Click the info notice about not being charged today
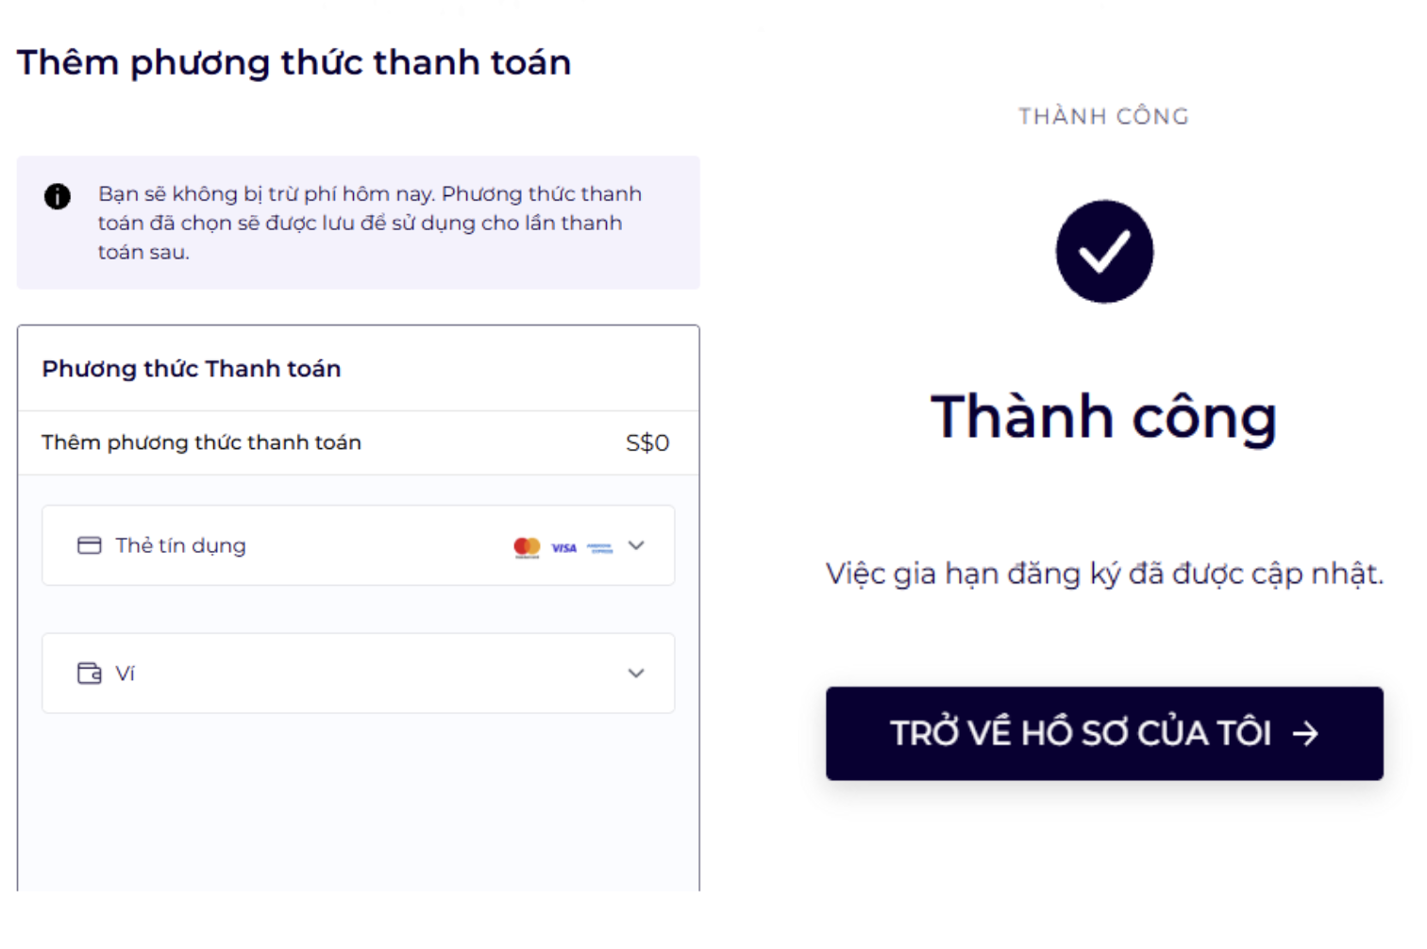The height and width of the screenshot is (949, 1427). pos(359,223)
